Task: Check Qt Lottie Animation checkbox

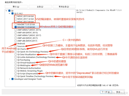Action: pyautogui.click(x=16, y=57)
